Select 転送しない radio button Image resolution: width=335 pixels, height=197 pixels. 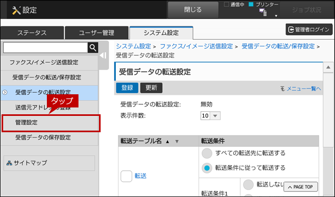pos(248,184)
